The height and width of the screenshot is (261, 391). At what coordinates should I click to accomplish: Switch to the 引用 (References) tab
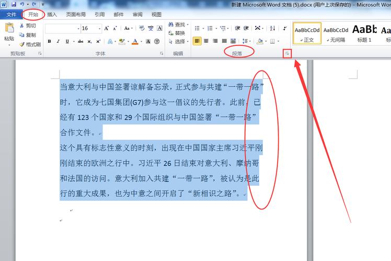tap(99, 15)
